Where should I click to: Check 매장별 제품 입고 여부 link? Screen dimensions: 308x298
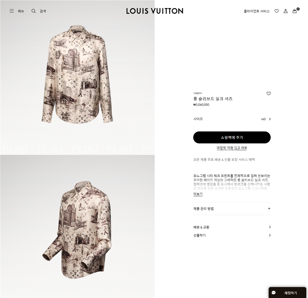(x=232, y=148)
